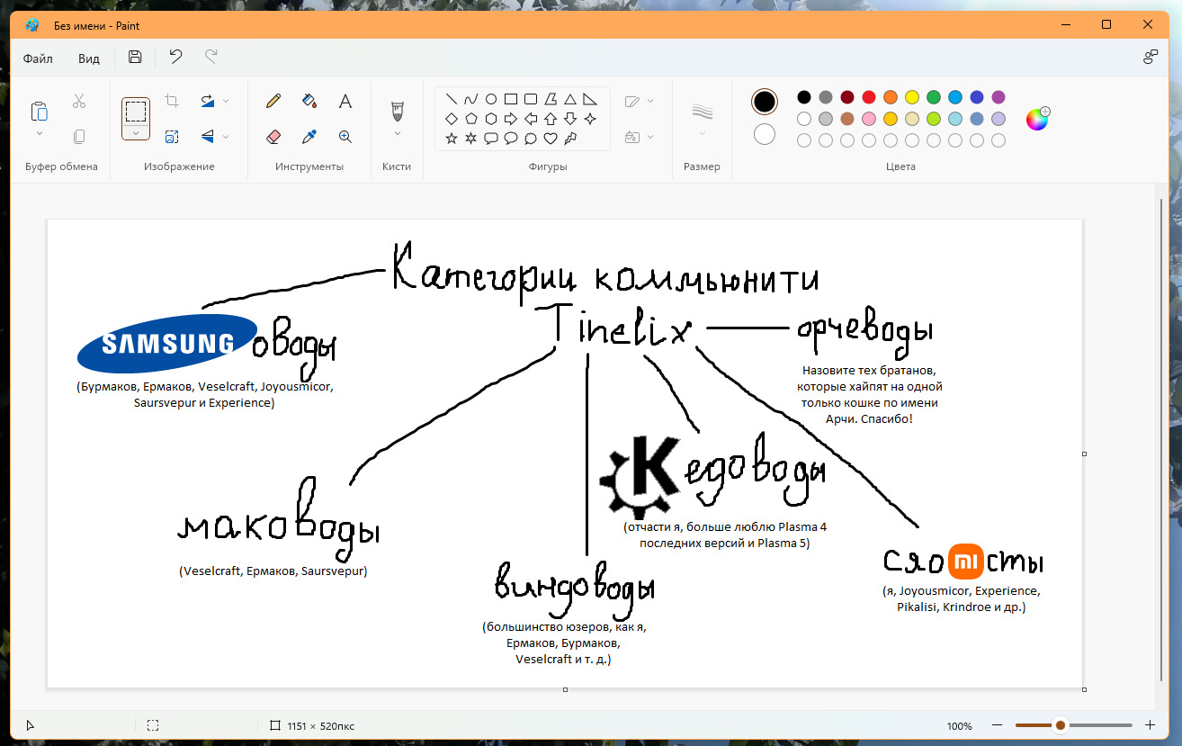
Task: Expand the Paste options dropdown
Action: [x=40, y=133]
